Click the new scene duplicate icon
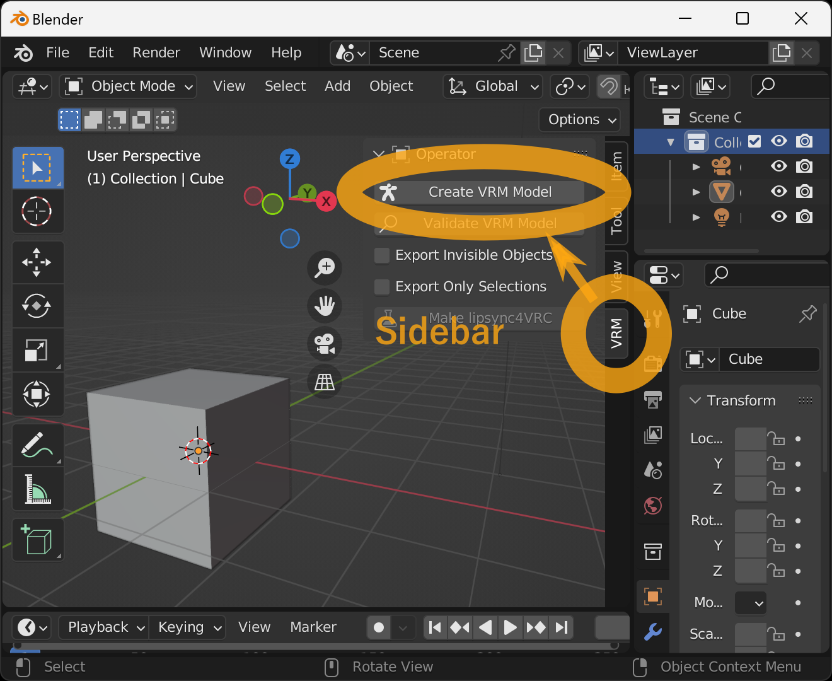Viewport: 832px width, 681px height. click(533, 53)
